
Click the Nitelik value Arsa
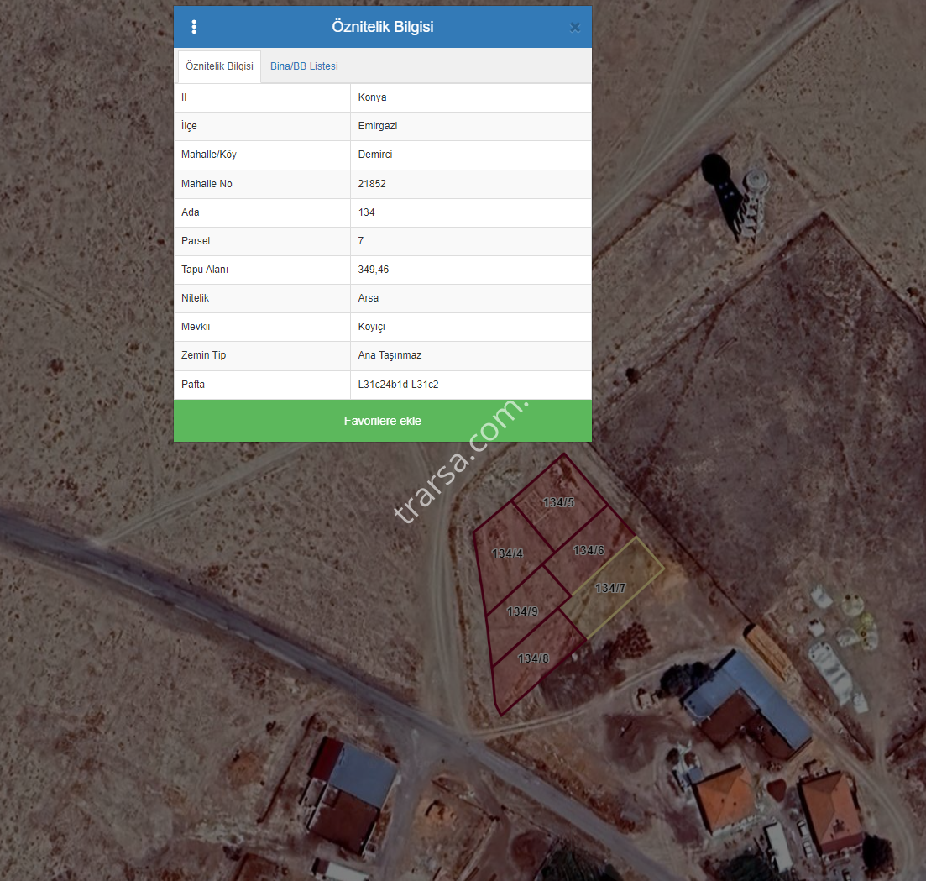coord(471,298)
